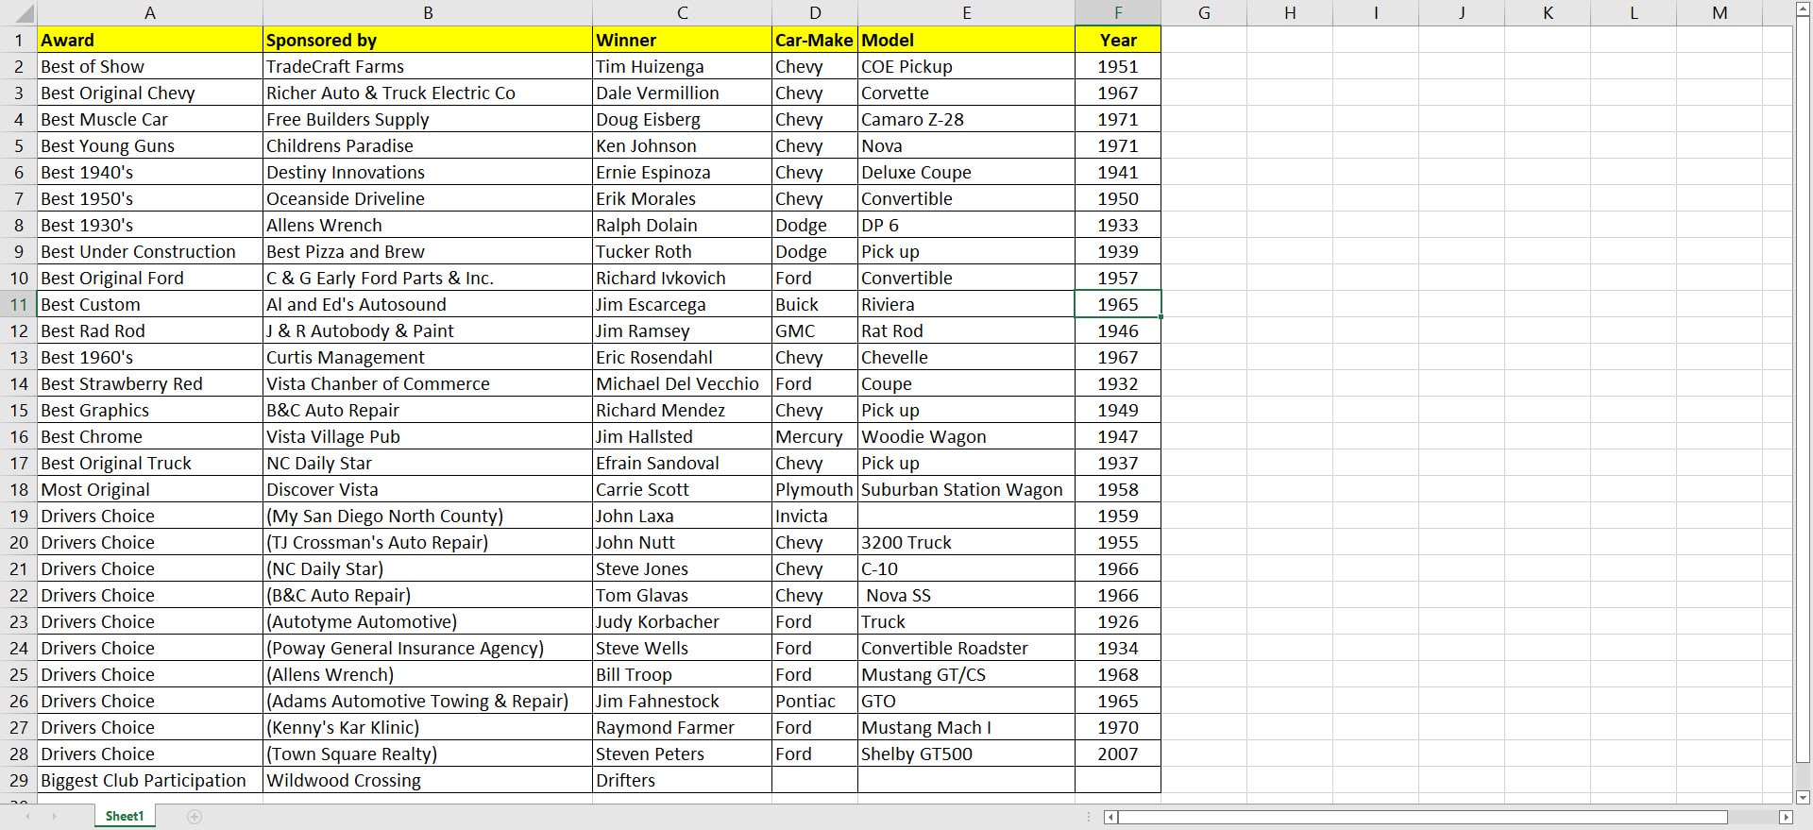The image size is (1813, 830).
Task: Select cell 'Chevelle'
Action: tap(966, 357)
